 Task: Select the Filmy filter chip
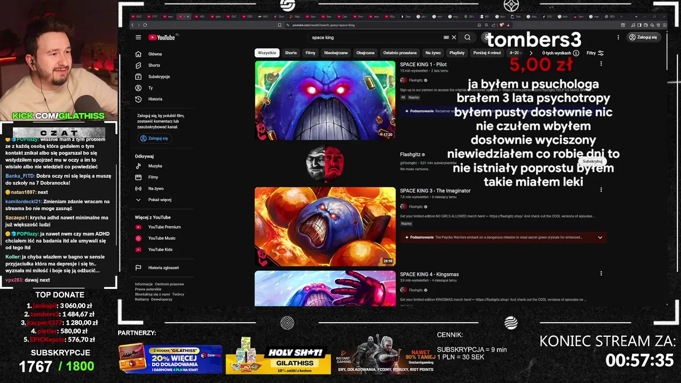(311, 53)
